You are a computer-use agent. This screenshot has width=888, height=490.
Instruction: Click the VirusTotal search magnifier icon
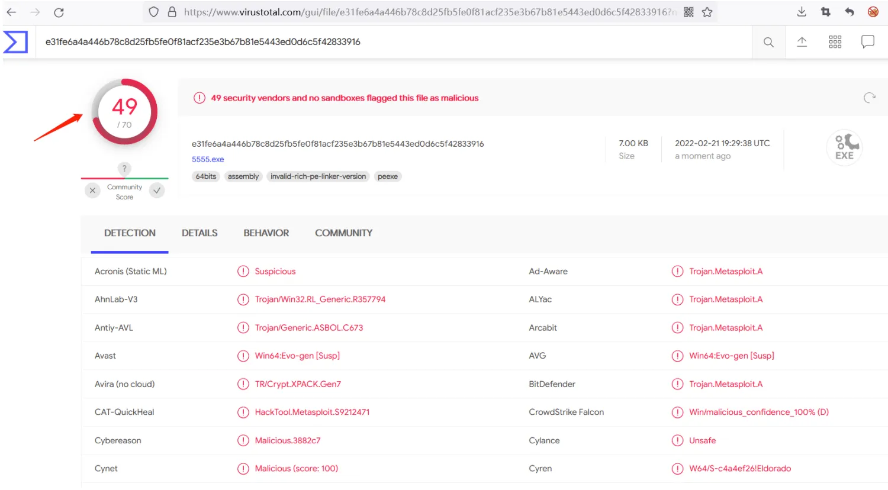click(x=768, y=42)
